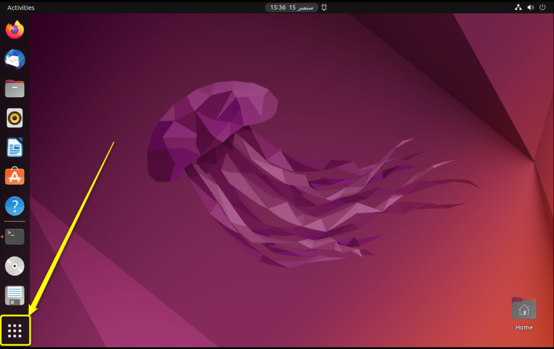Show the Applications grid
This screenshot has height=349, width=554.
point(14,329)
